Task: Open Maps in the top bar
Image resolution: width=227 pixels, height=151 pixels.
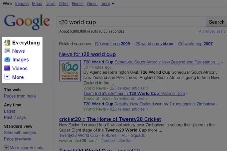Action: (x=37, y=4)
